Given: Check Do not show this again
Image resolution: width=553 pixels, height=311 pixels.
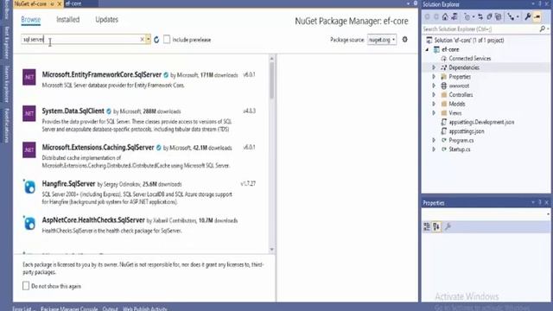Looking at the screenshot, I should (x=26, y=286).
